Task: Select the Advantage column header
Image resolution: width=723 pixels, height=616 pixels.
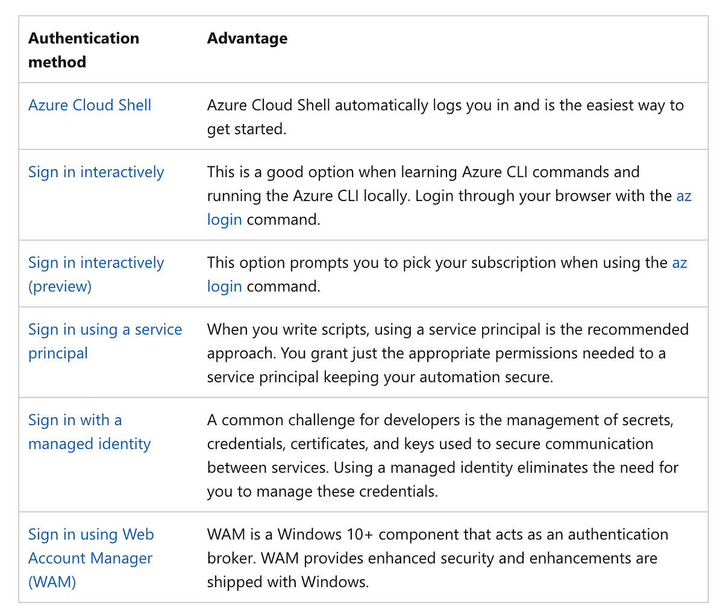Action: [247, 38]
